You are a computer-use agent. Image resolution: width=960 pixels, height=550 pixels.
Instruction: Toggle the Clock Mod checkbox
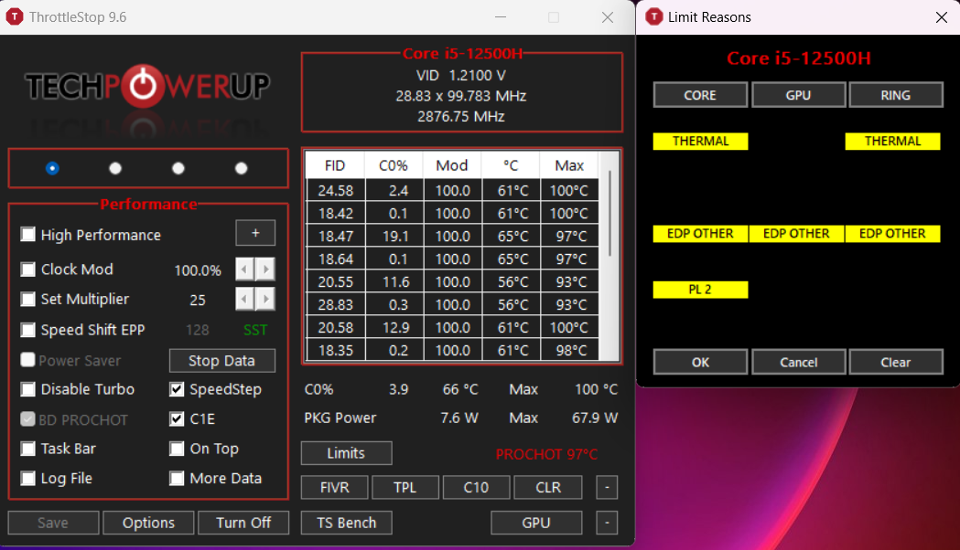pyautogui.click(x=27, y=269)
